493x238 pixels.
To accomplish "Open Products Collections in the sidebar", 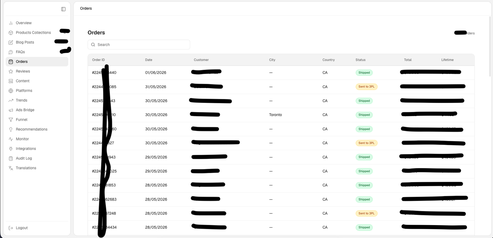I will 37,33.
